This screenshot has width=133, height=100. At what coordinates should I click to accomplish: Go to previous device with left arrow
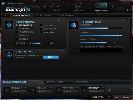coord(45,7)
